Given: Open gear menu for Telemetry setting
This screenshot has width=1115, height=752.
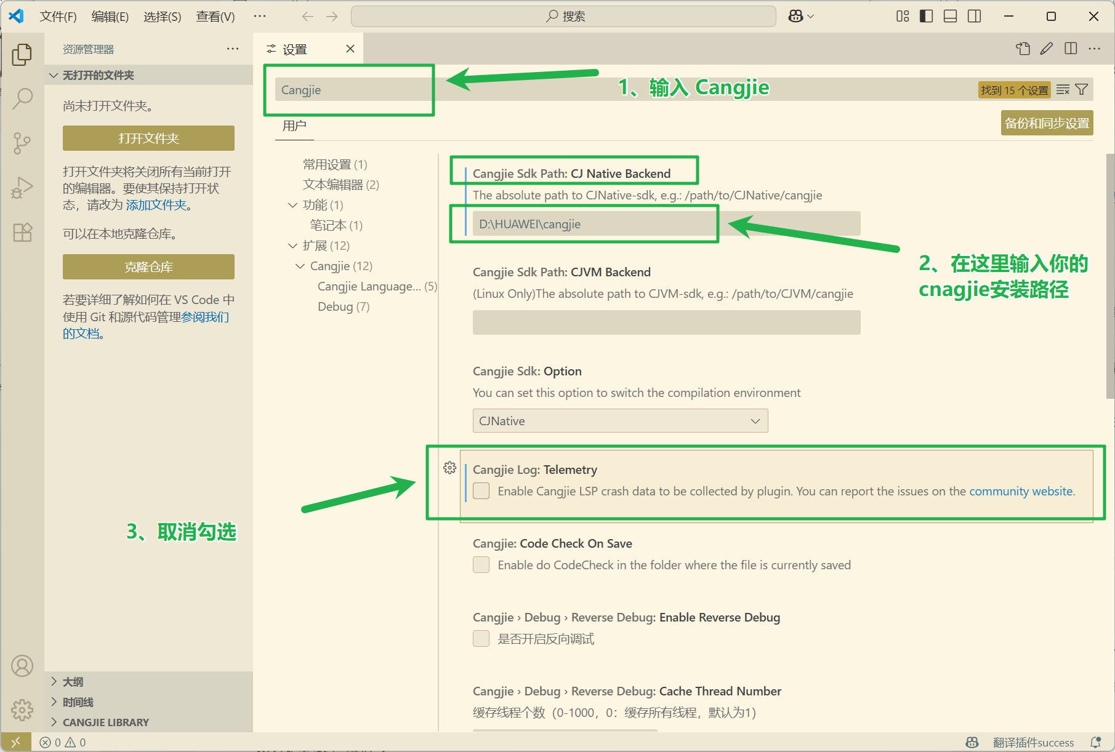Looking at the screenshot, I should click(x=449, y=468).
